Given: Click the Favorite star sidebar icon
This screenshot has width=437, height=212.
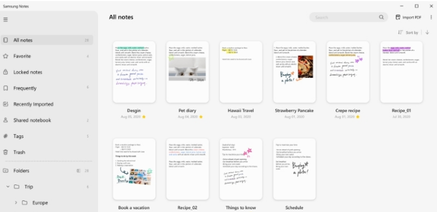Looking at the screenshot, I should coord(5,56).
